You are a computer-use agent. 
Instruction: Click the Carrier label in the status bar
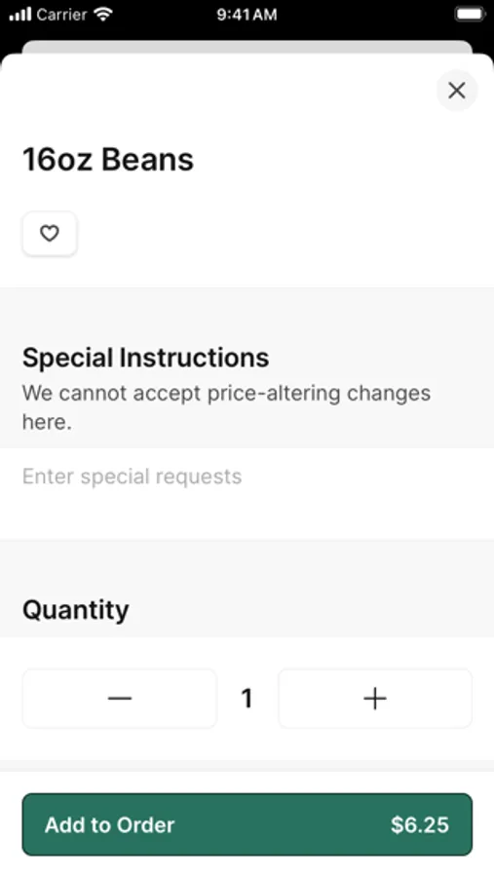click(x=61, y=15)
